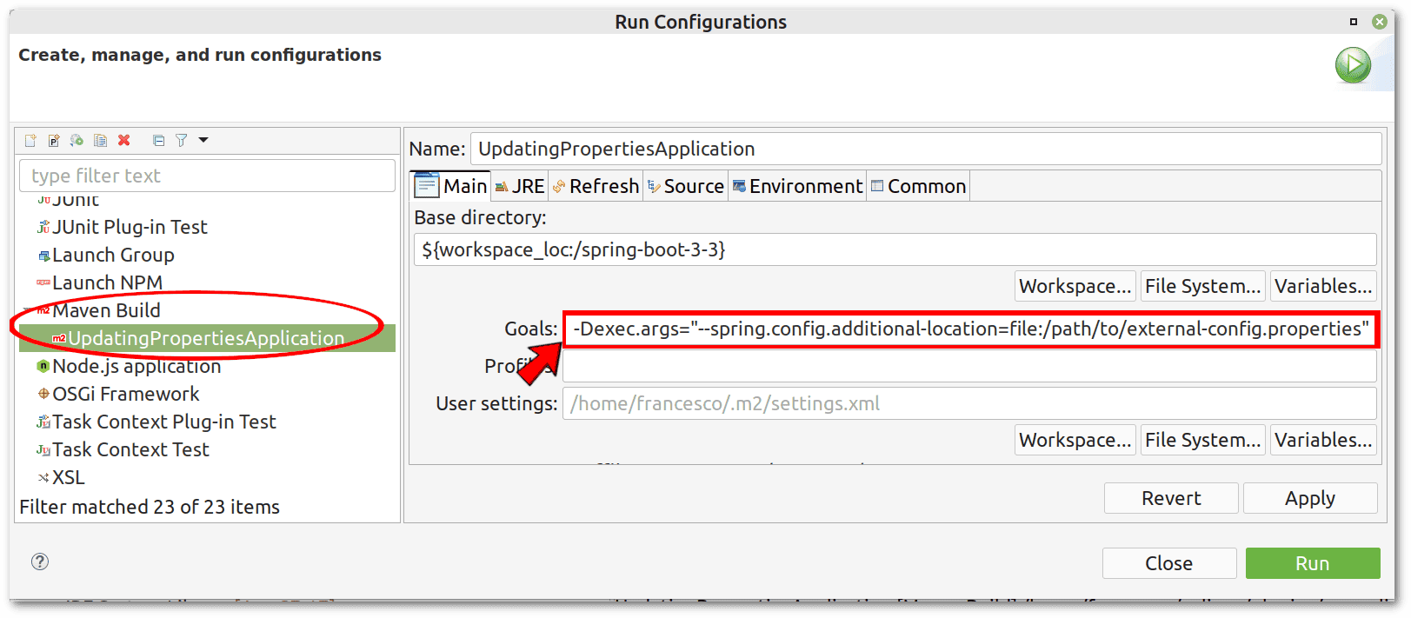Click the New launch configuration icon

(x=30, y=140)
